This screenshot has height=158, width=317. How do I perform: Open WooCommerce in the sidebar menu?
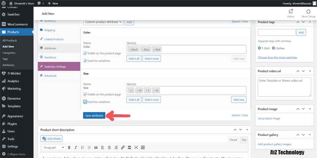[19, 24]
